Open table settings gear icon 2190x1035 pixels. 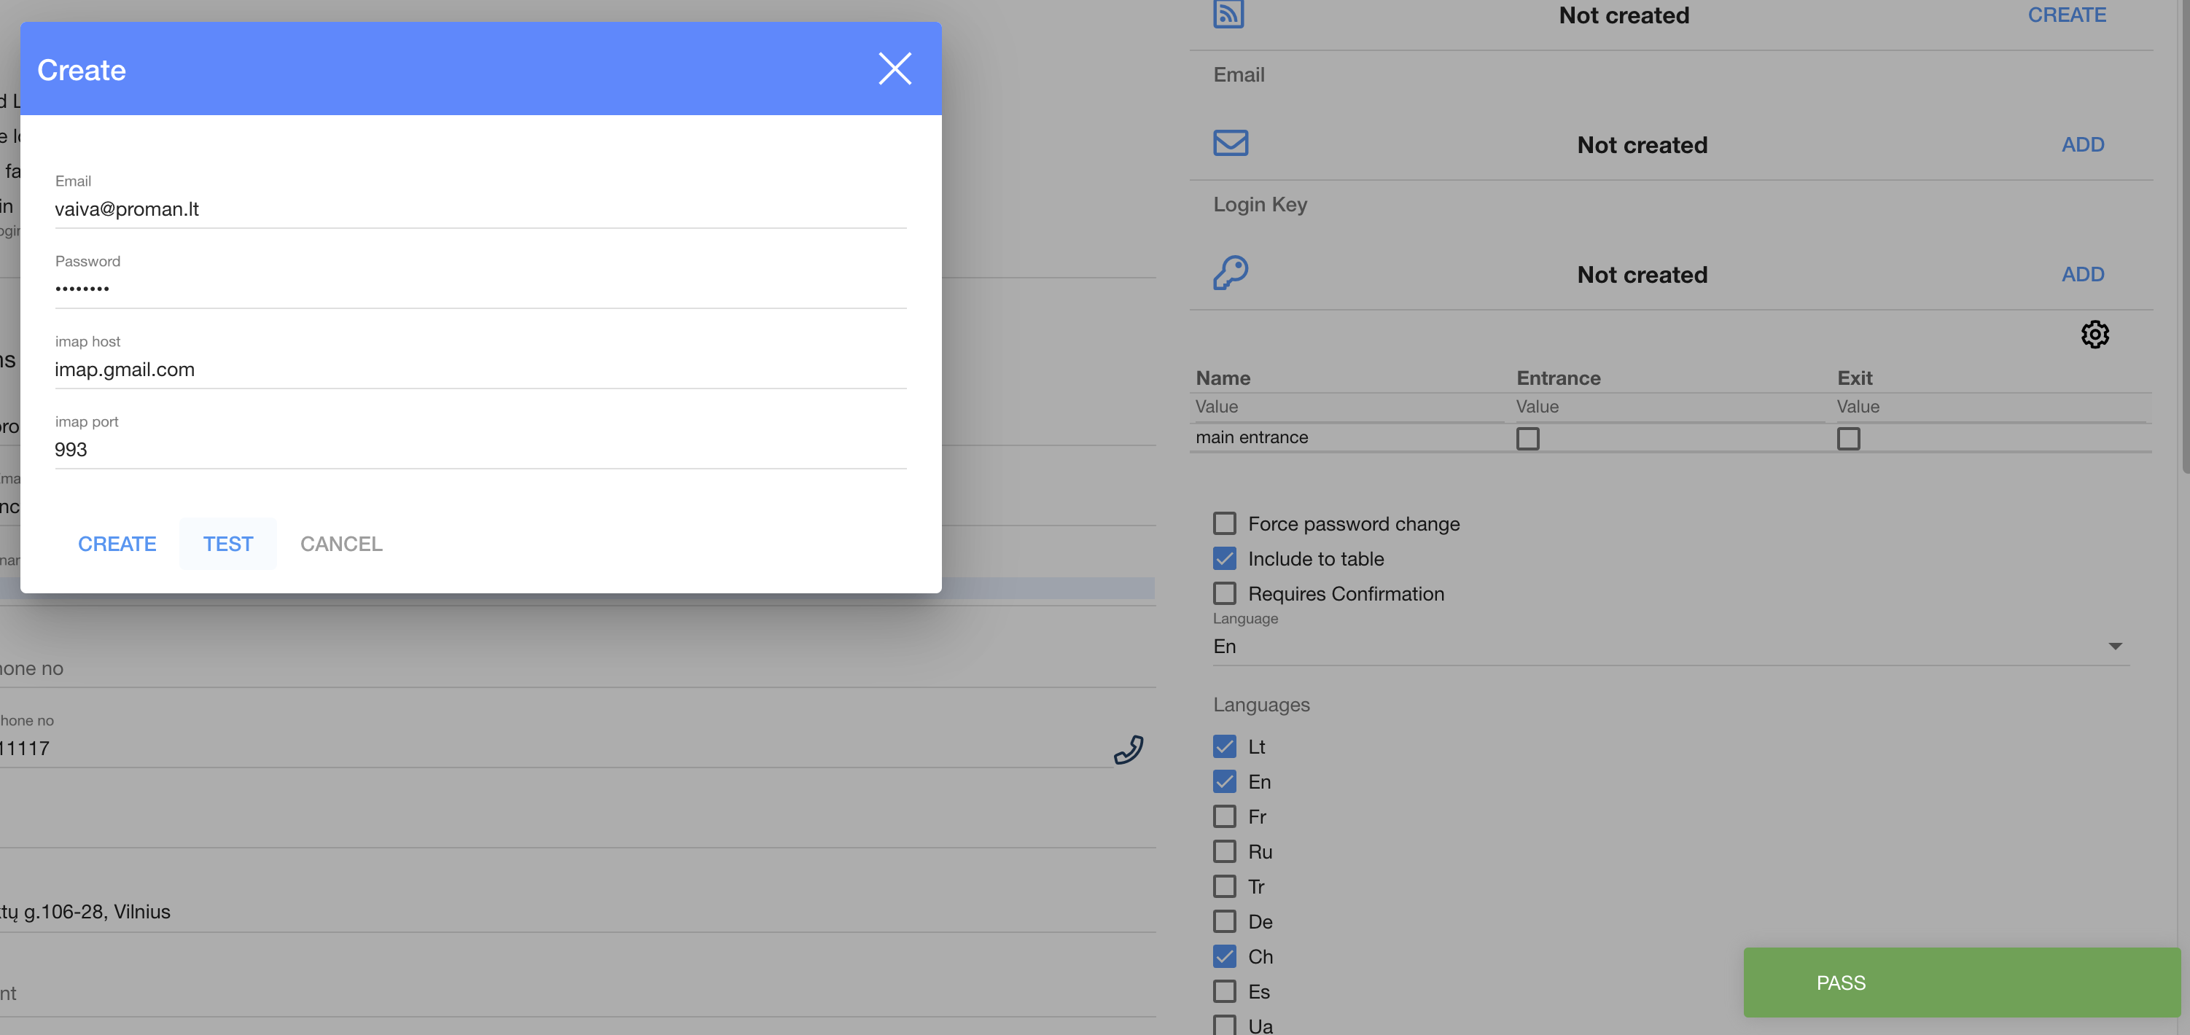coord(2094,334)
